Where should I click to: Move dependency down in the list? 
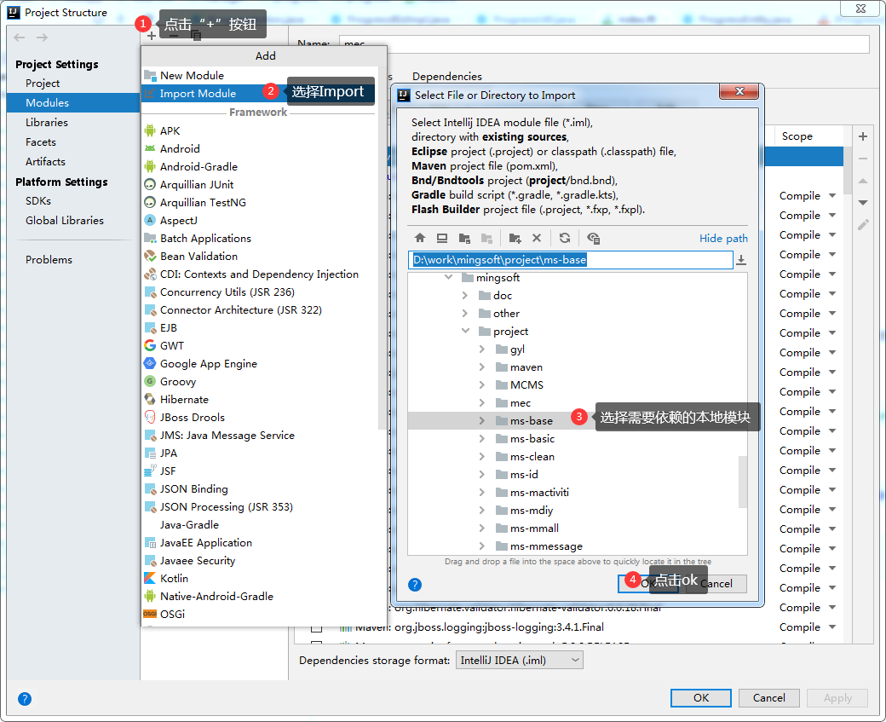pos(863,202)
